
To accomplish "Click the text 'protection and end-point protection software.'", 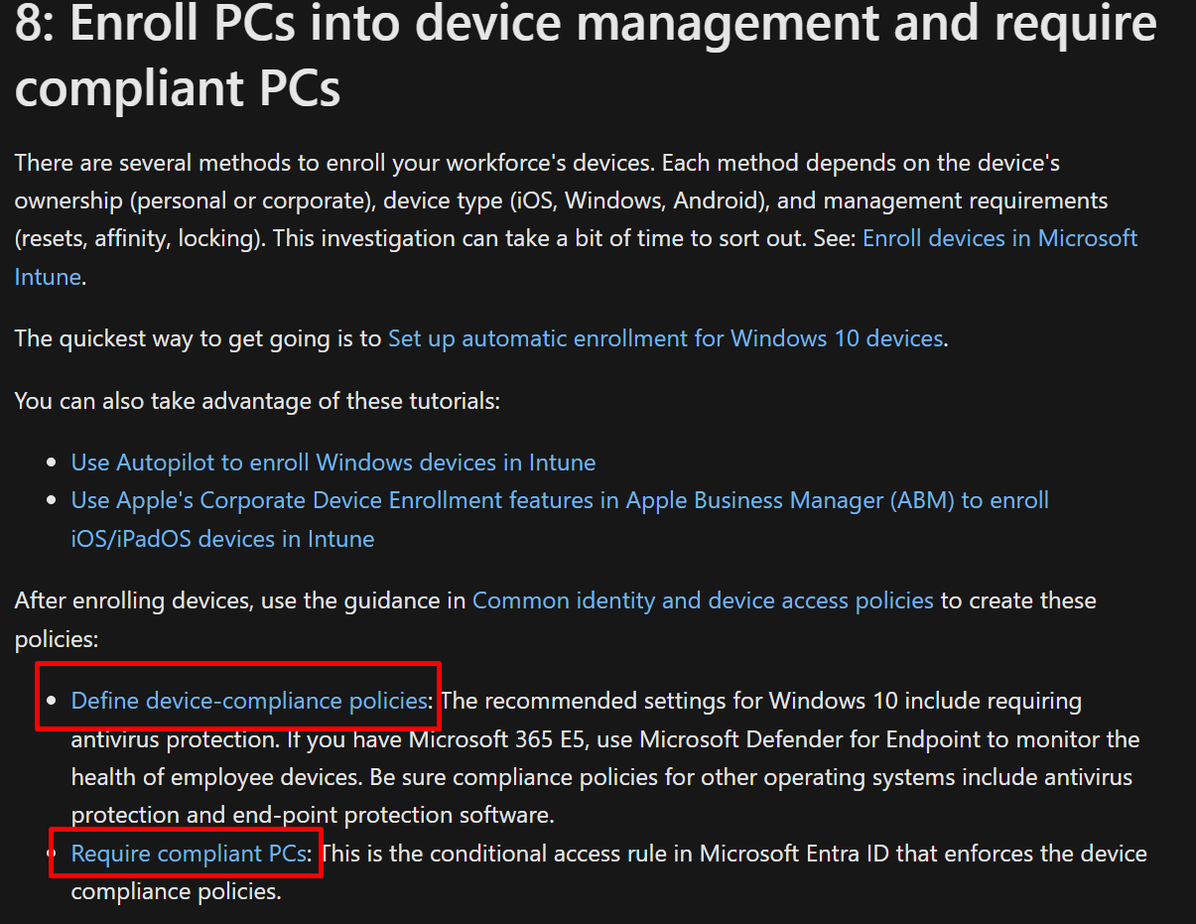I will click(x=313, y=815).
